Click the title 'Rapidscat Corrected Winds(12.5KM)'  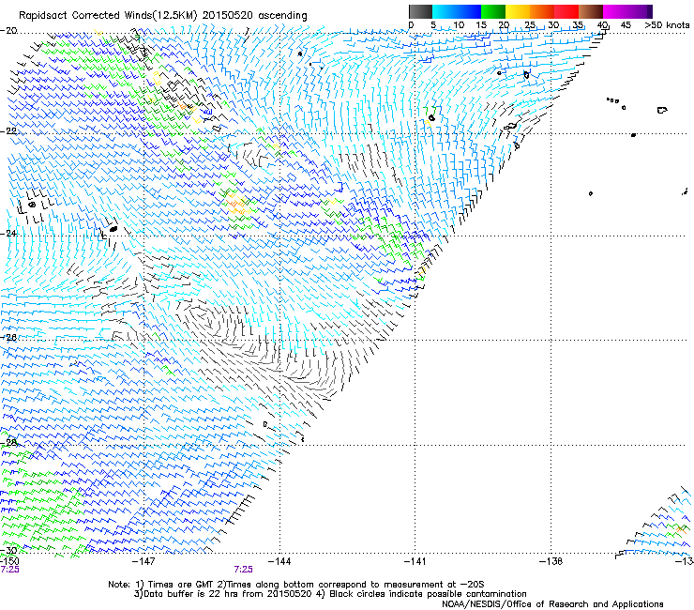[108, 16]
